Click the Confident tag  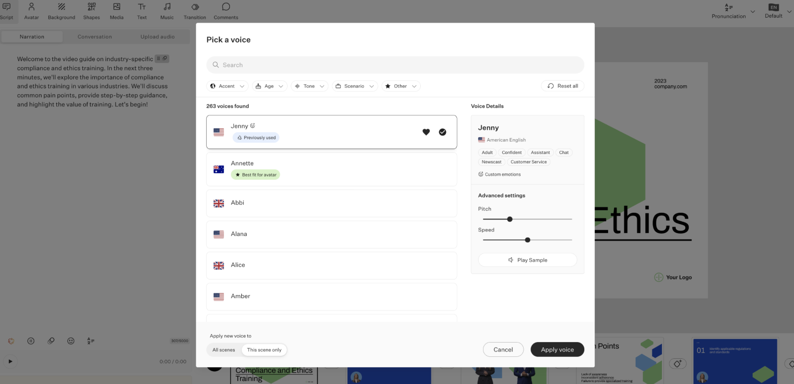click(x=512, y=153)
